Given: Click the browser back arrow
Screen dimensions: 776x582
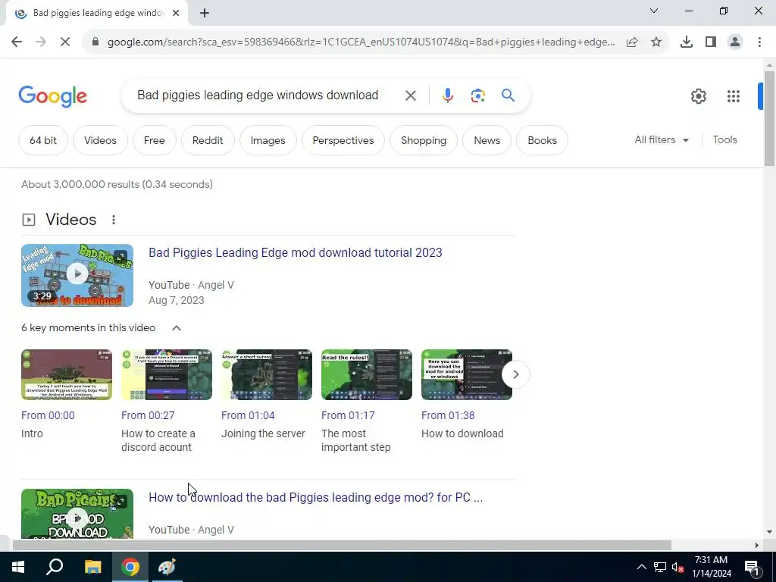Looking at the screenshot, I should coord(17,42).
